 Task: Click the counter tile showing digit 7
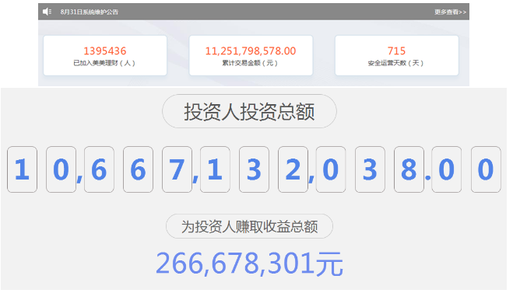(177, 169)
